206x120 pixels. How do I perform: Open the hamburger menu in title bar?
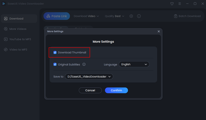[180, 4]
